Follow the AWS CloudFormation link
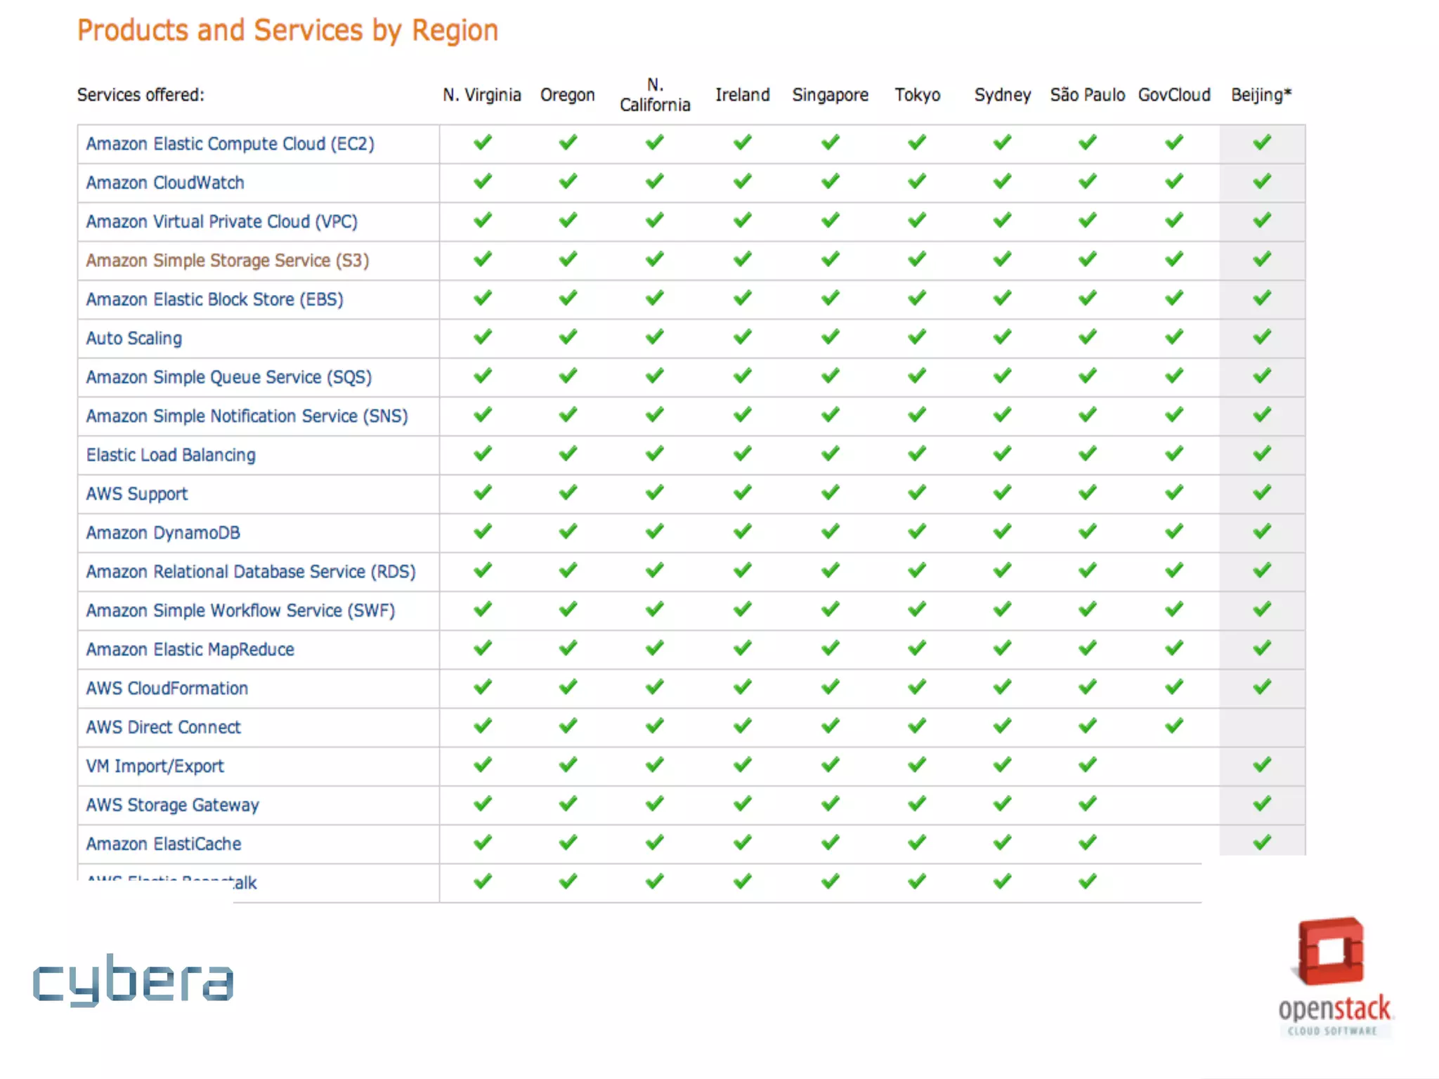Image resolution: width=1439 pixels, height=1079 pixels. point(167,688)
